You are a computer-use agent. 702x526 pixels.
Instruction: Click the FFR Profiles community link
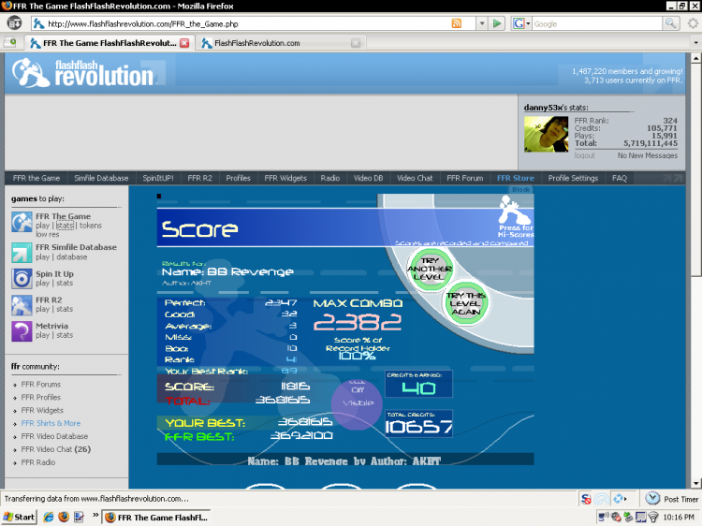click(41, 397)
